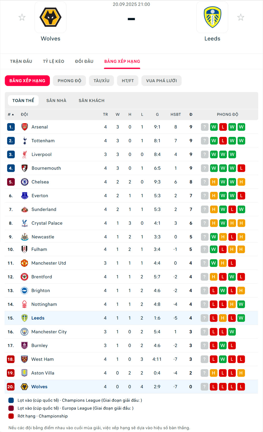The height and width of the screenshot is (432, 263).
Task: Switch to the TỶ LỆ KÈO tab
Action: point(54,61)
